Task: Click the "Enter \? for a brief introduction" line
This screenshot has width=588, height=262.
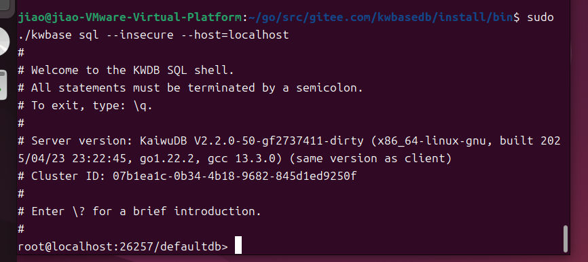Action: 139,211
